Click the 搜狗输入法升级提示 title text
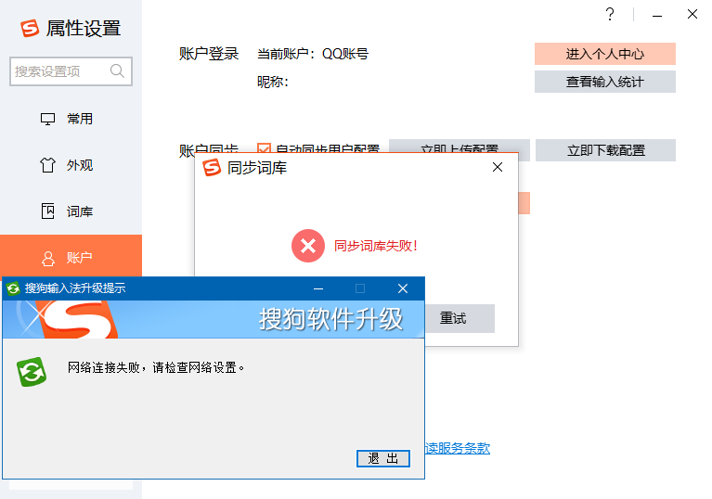 (75, 288)
